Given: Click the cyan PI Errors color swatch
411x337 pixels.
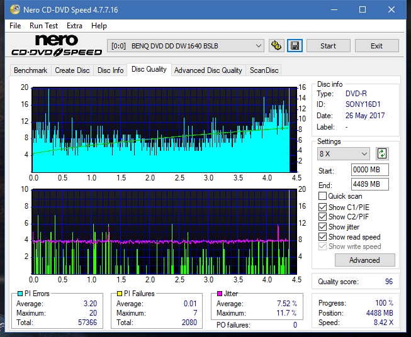Looking at the screenshot, I should (x=20, y=294).
